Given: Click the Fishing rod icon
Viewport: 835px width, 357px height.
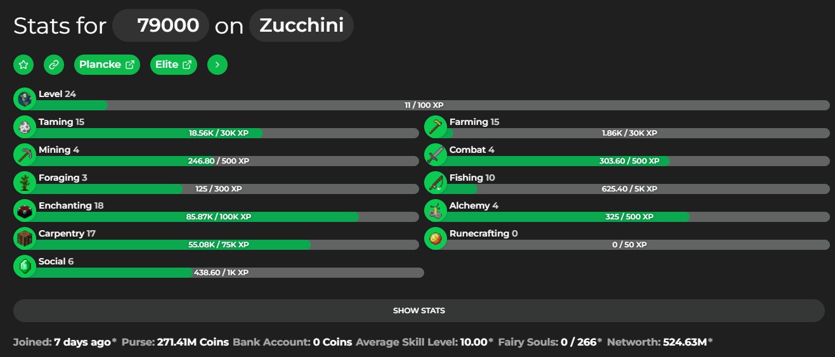Looking at the screenshot, I should point(436,183).
